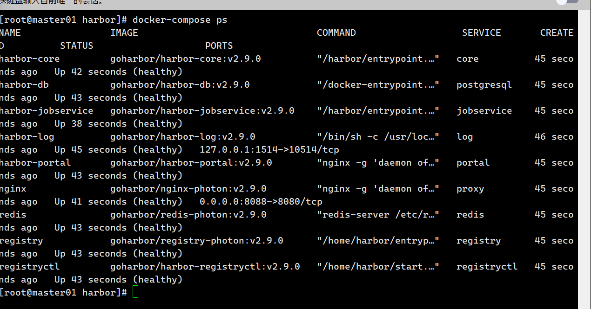Click the goharbor/nginx-photon:v2.9.0 image text
This screenshot has width=591, height=309.
click(188, 189)
